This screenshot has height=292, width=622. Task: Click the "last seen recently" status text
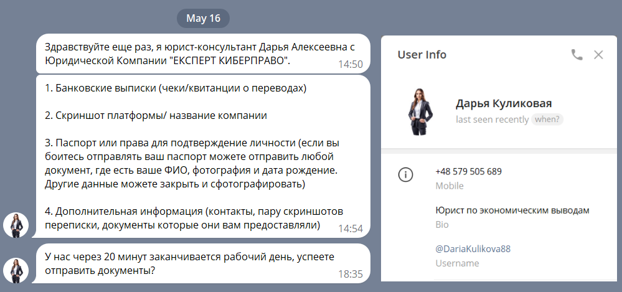click(x=492, y=120)
